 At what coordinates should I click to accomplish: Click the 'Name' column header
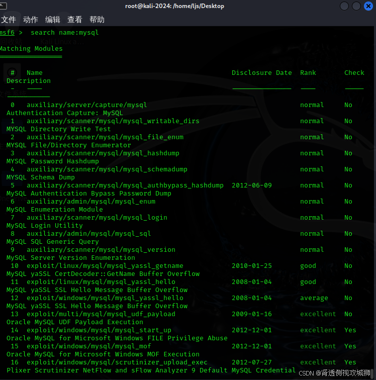tap(34, 73)
